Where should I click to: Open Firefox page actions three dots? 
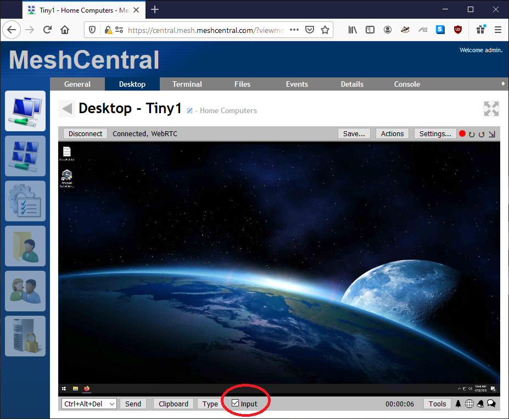tap(294, 30)
